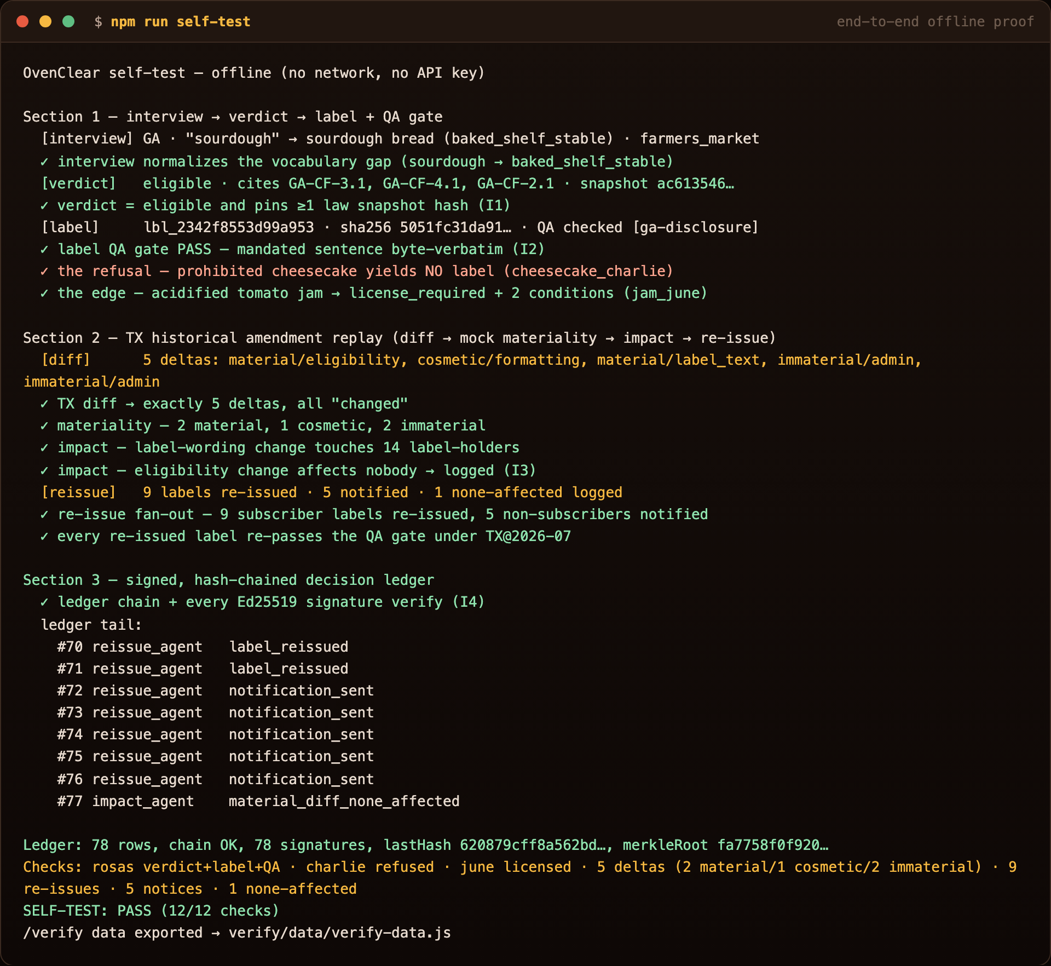Viewport: 1051px width, 966px height.
Task: Click the 'Section 2 — TX historical amendment replay' heading
Action: [x=400, y=338]
